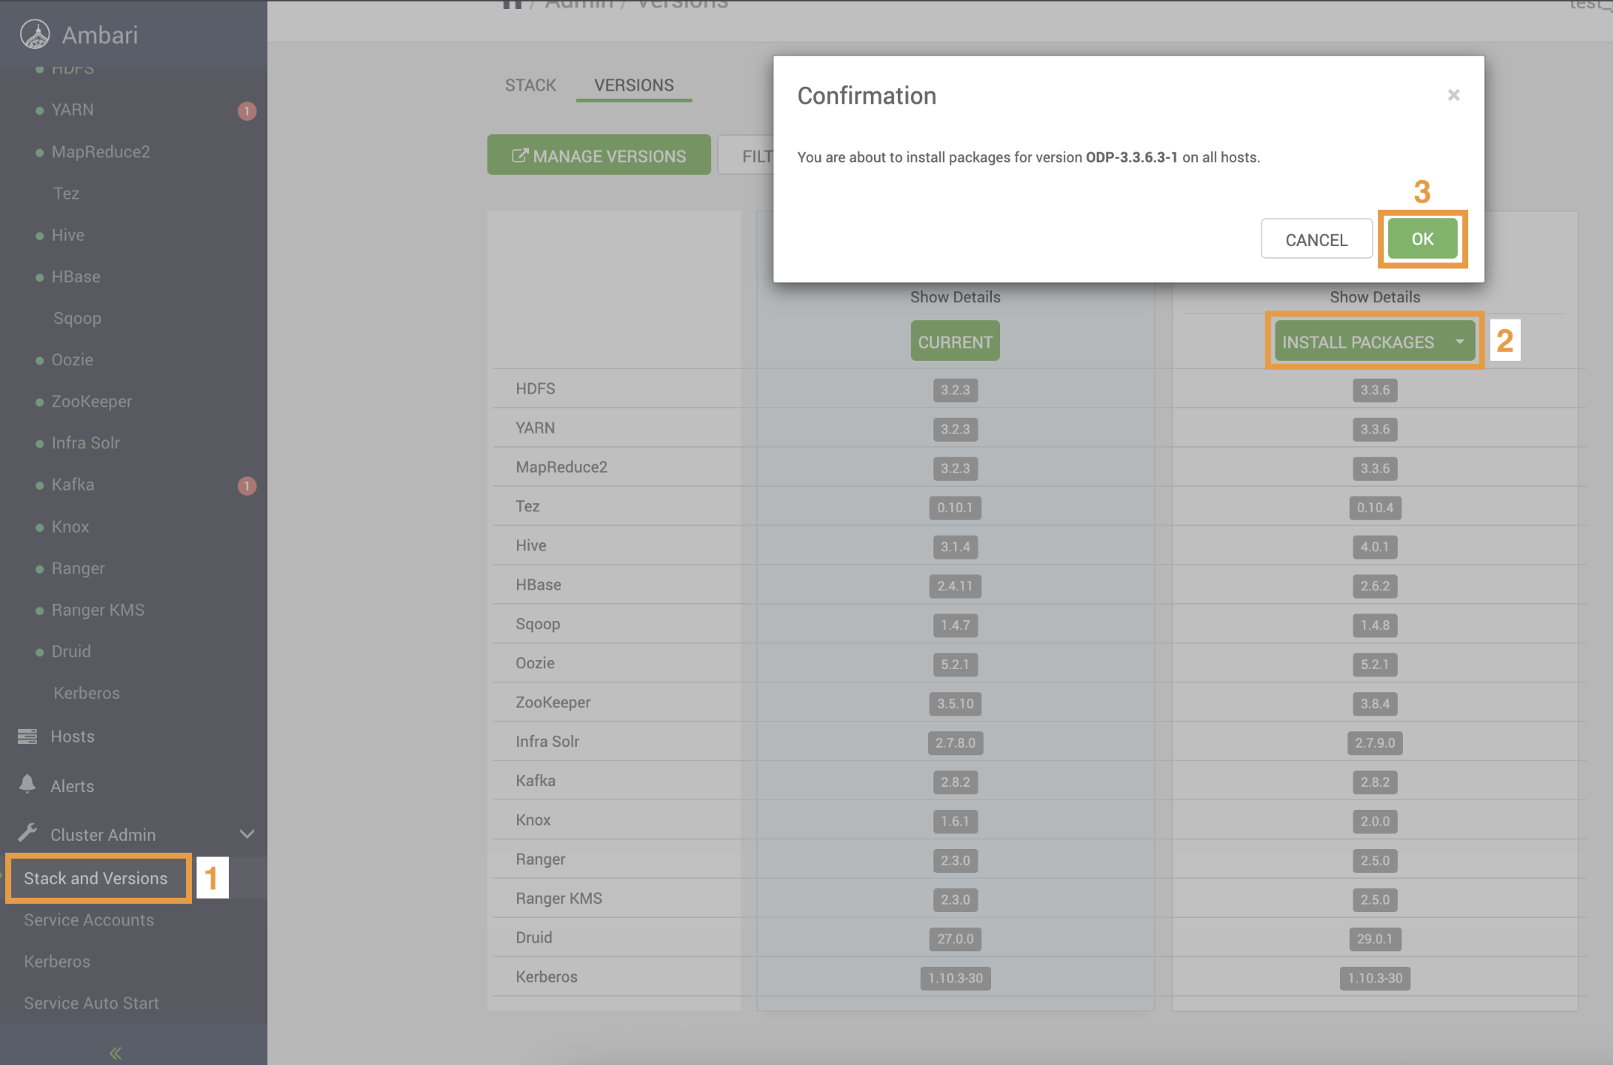Click CANCEL in the Confirmation dialog
1613x1065 pixels.
point(1317,239)
